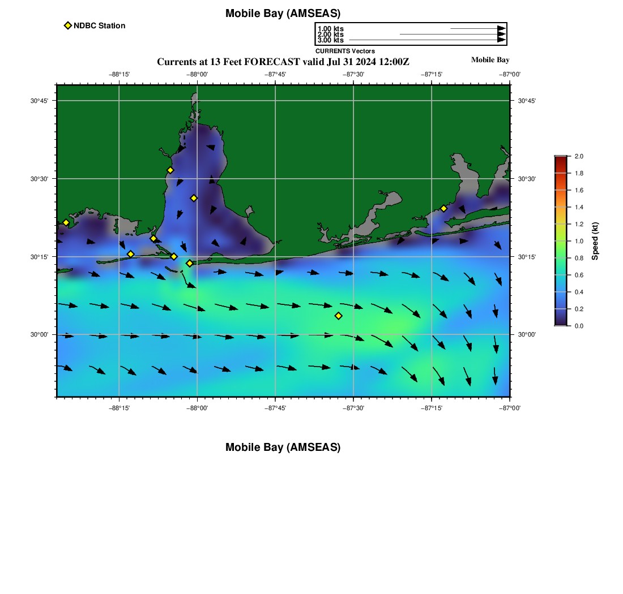Click the westernmost NDBC station diamond on the map

click(66, 222)
